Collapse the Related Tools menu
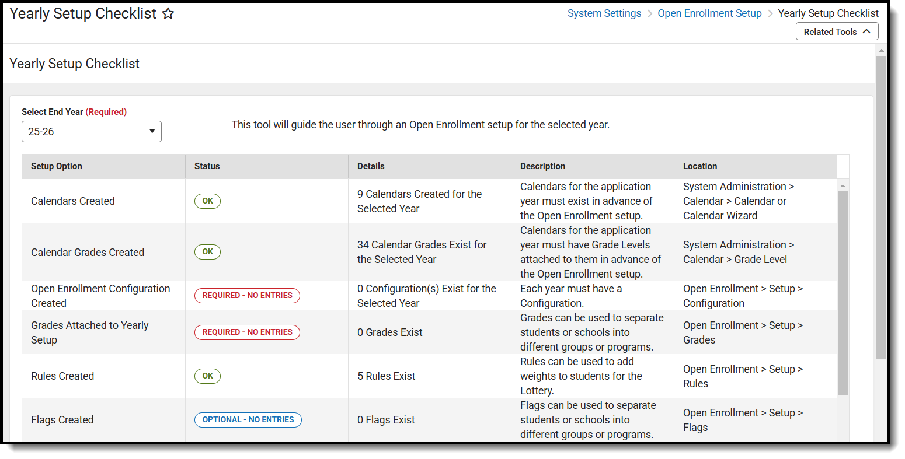The height and width of the screenshot is (459, 905). tap(837, 31)
